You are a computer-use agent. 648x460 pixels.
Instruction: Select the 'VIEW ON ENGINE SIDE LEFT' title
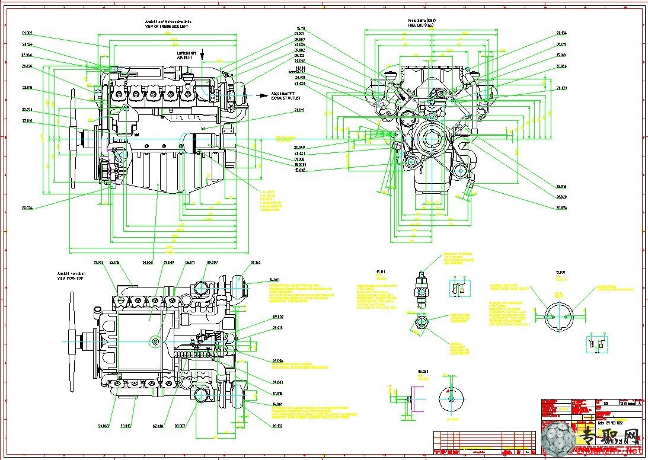pos(166,27)
